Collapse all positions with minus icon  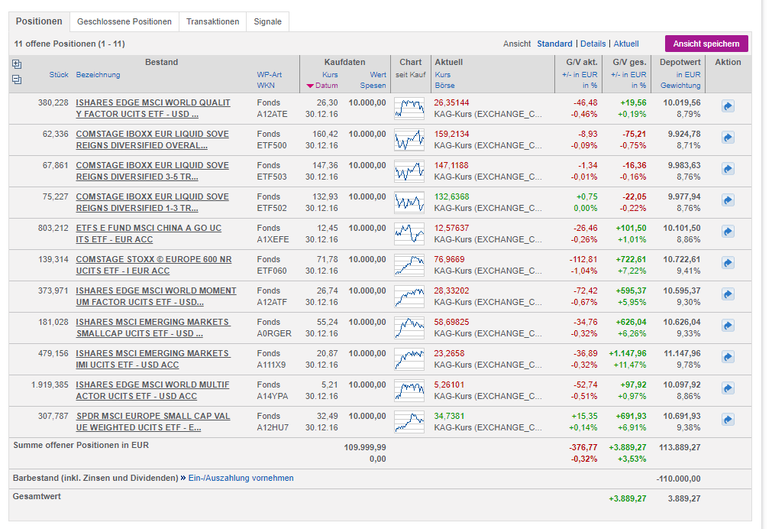pyautogui.click(x=18, y=79)
